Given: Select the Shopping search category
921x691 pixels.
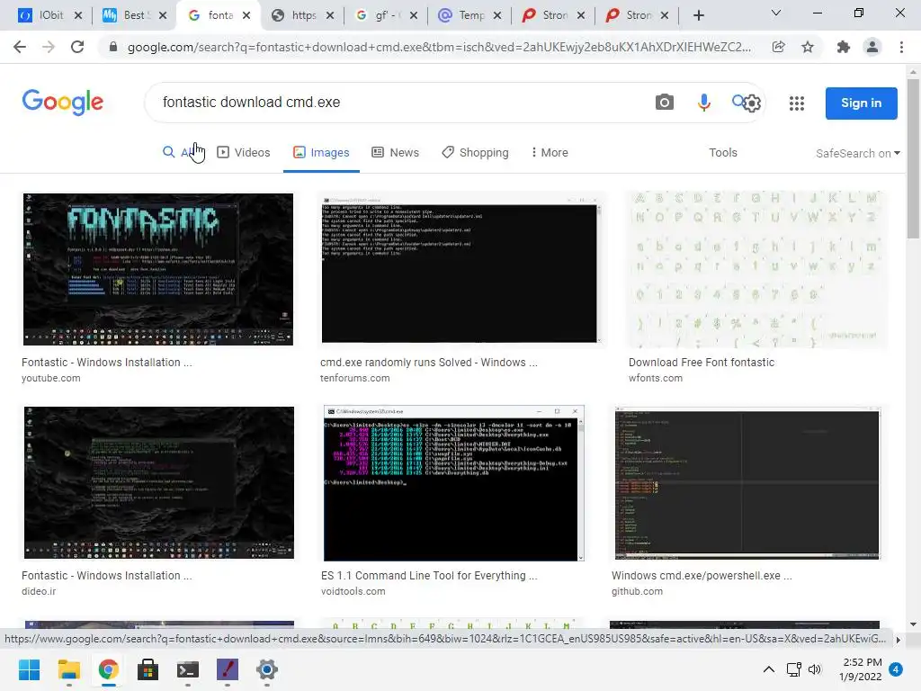Looking at the screenshot, I should point(475,152).
